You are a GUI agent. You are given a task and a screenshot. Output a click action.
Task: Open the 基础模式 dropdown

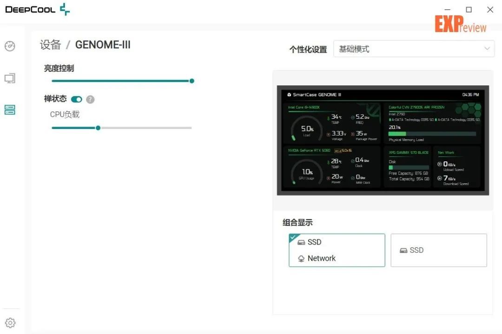pos(414,49)
